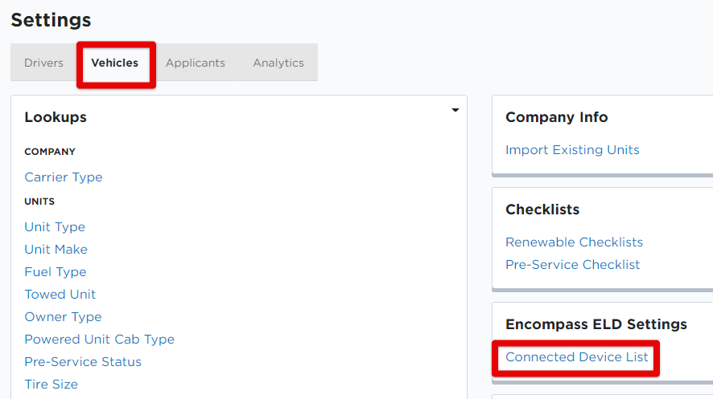Open Import Existing Units

572,150
